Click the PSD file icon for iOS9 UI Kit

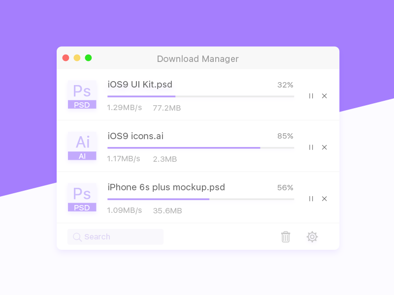click(x=82, y=91)
